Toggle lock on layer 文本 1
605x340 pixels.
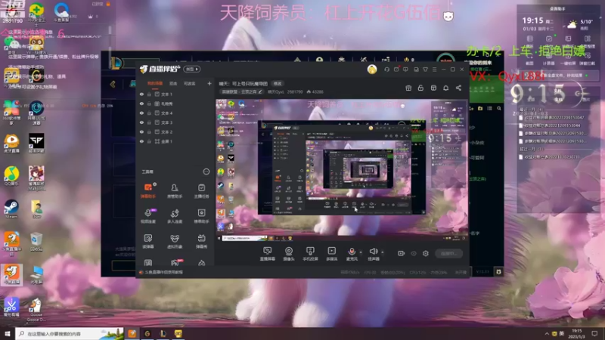click(149, 94)
